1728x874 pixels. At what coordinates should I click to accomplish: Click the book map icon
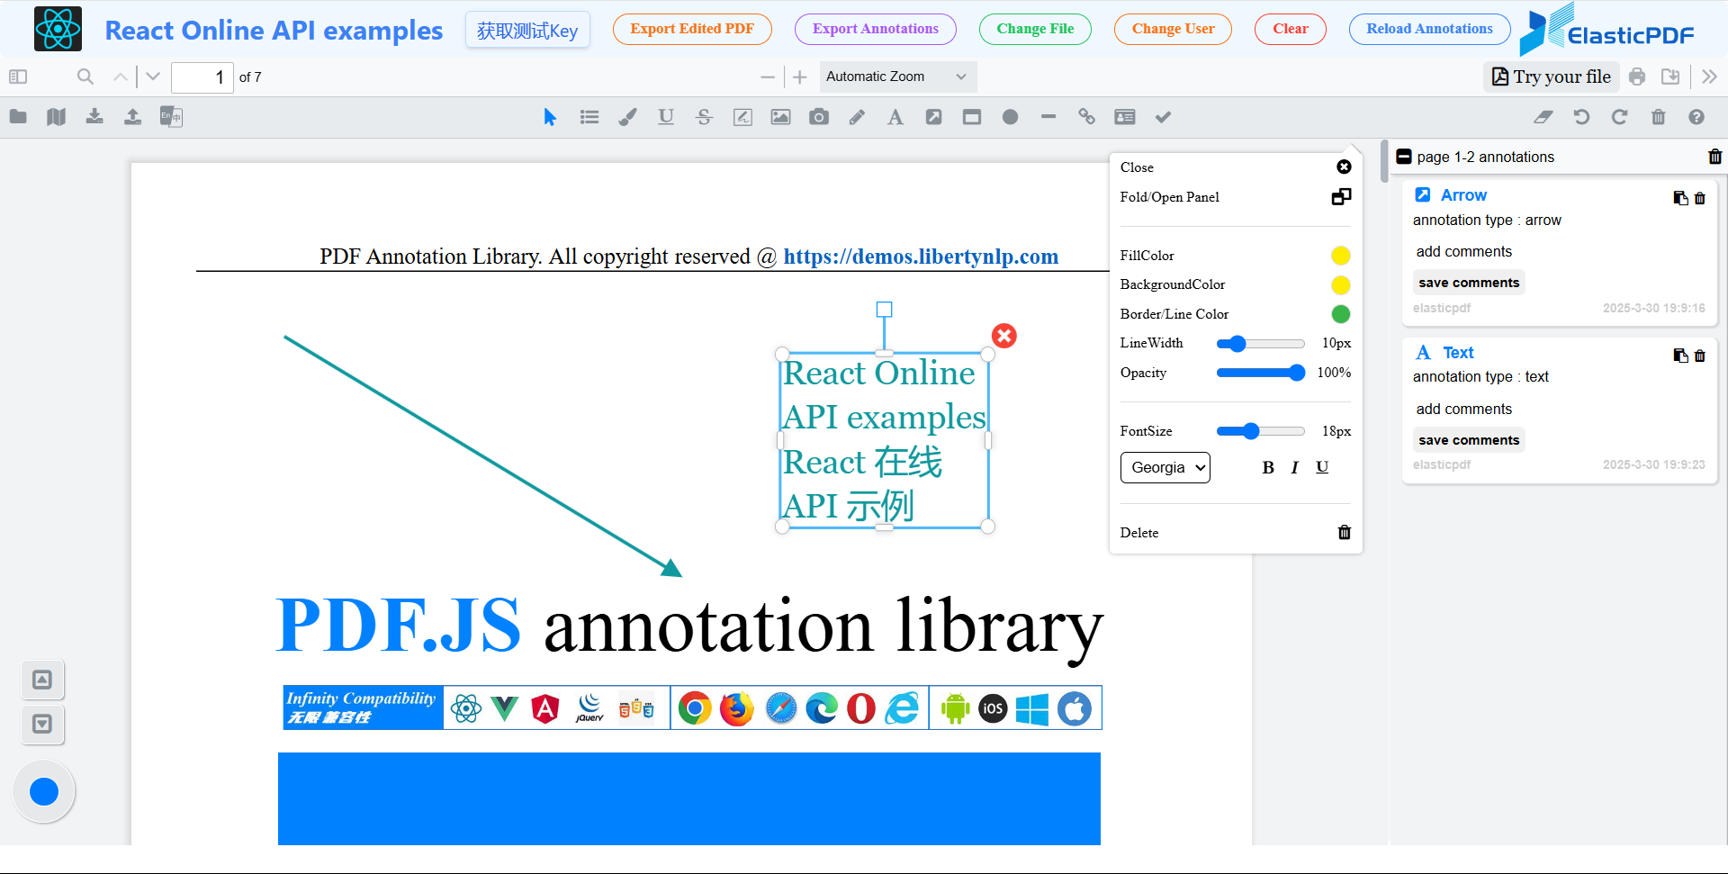[56, 117]
